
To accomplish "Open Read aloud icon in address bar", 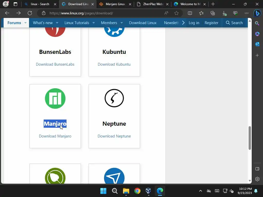I will point(166,13).
